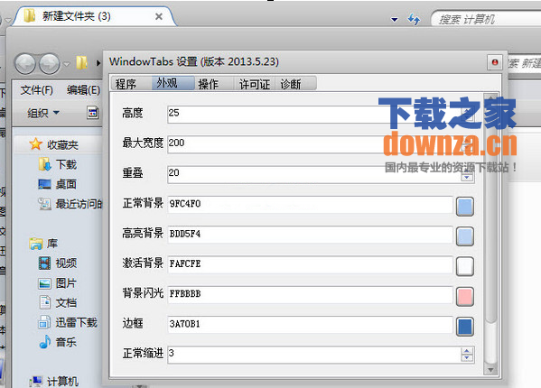541x388 pixels.
Task: Click the settings panel scroll down arrow
Action: coord(490,370)
